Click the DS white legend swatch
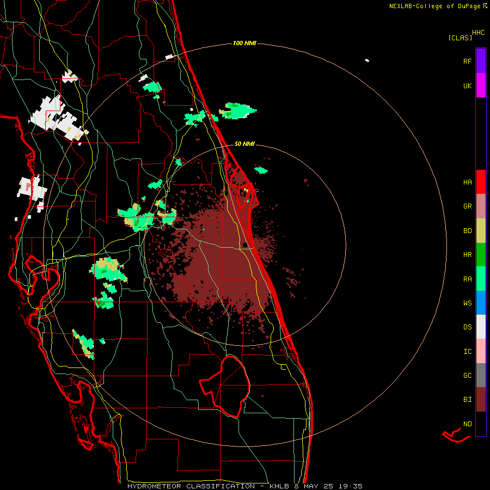490x490 pixels. coord(481,327)
